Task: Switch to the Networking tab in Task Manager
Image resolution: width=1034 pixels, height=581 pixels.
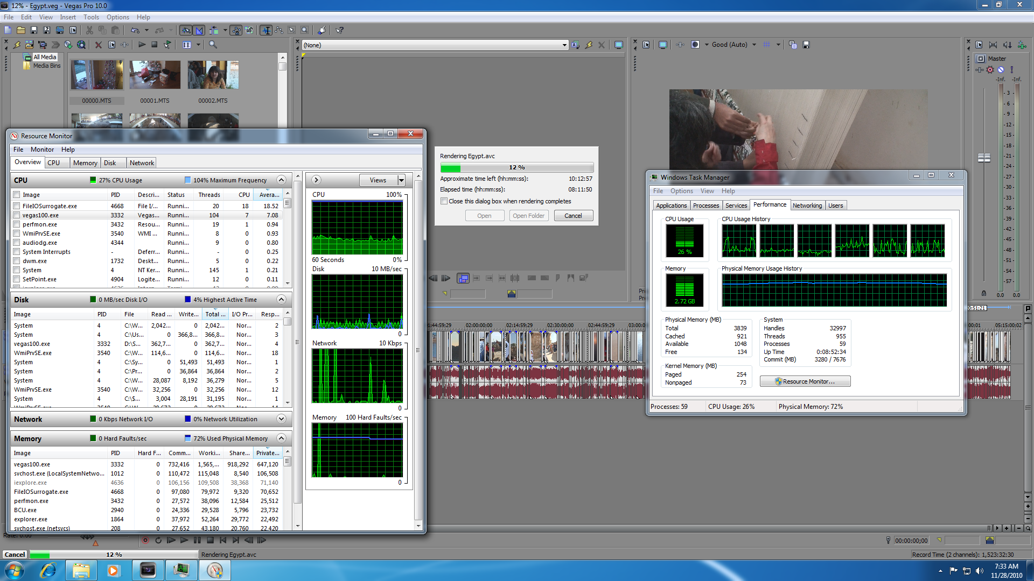Action: point(807,206)
